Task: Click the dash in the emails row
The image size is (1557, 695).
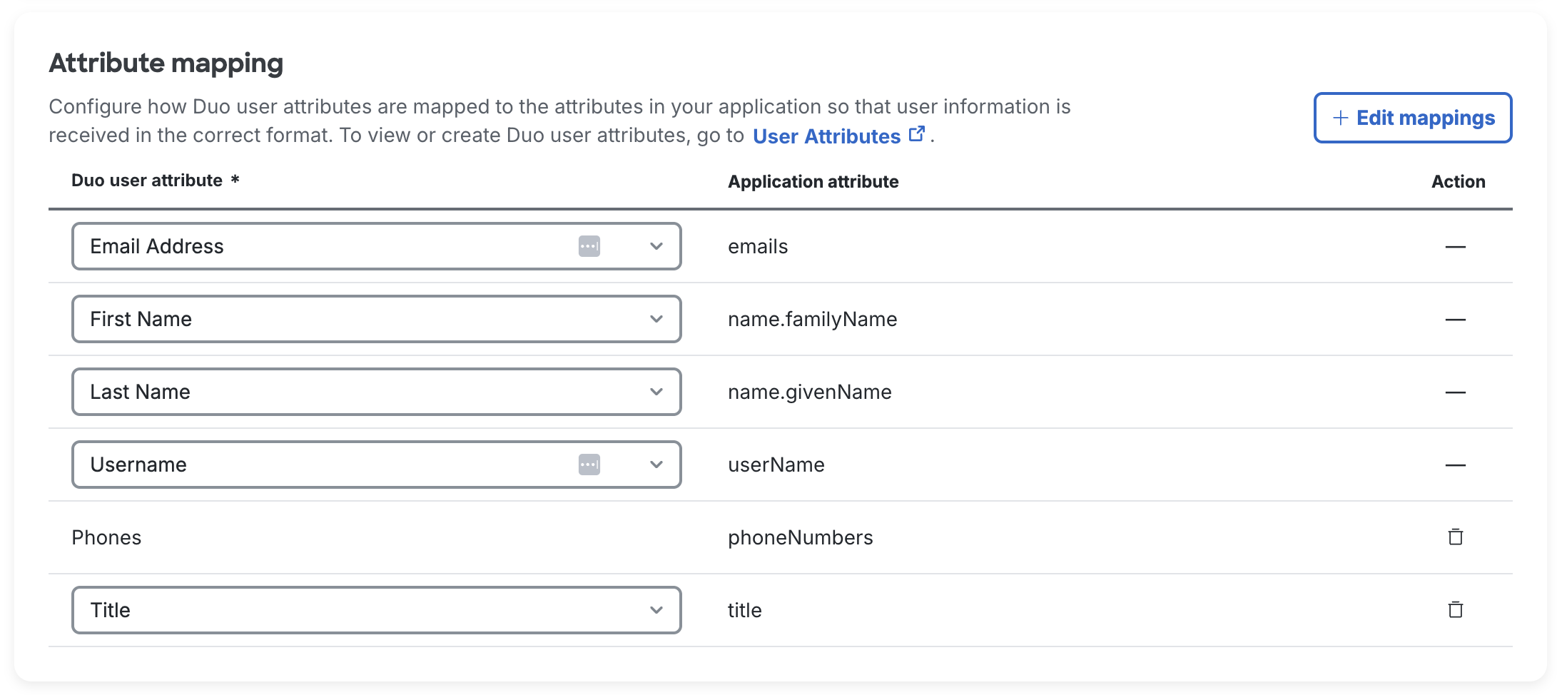Action: coord(1455,247)
